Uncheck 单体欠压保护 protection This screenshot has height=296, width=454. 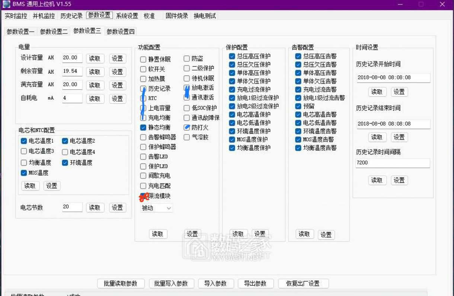point(232,81)
